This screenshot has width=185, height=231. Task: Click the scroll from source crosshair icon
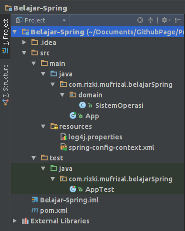(x=140, y=20)
